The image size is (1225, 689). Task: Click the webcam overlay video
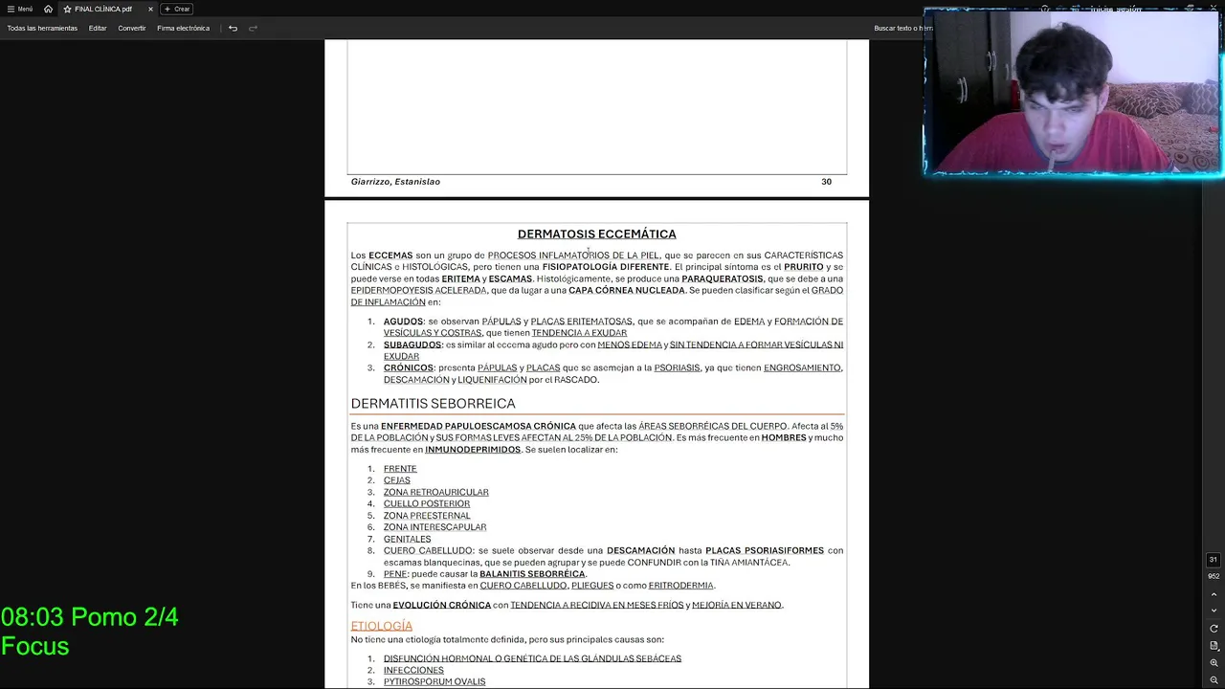[1074, 93]
